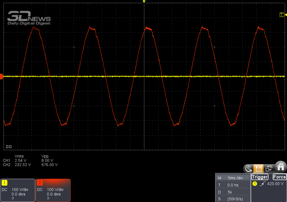287x202 pixels.
Task: Toggle channel 2 using red badge
Action: pos(40,183)
